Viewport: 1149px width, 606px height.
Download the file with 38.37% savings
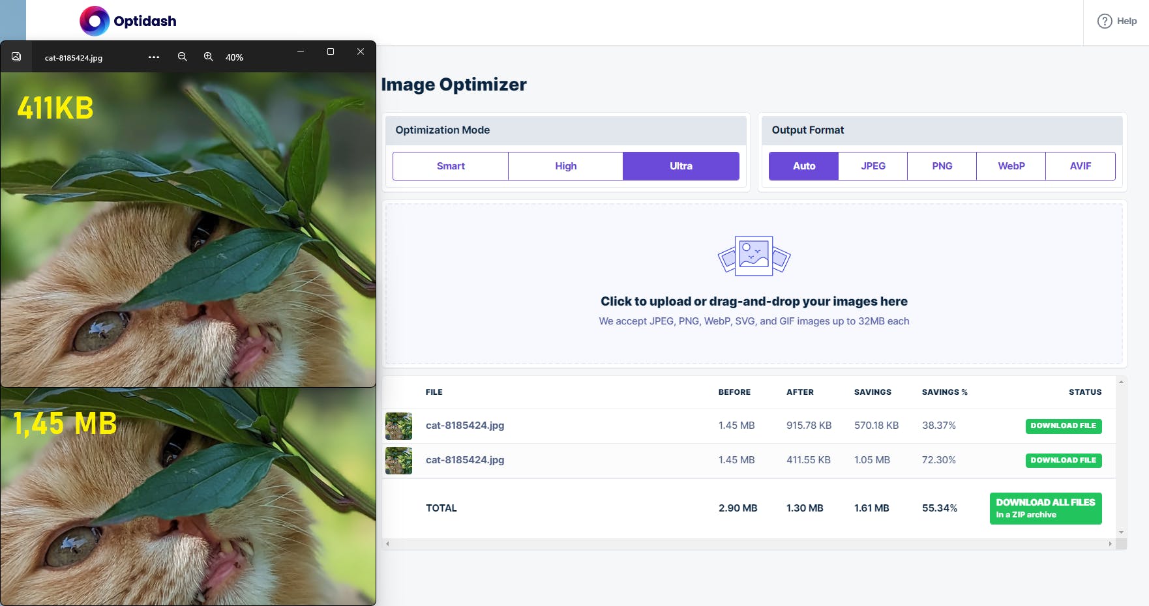pos(1064,426)
